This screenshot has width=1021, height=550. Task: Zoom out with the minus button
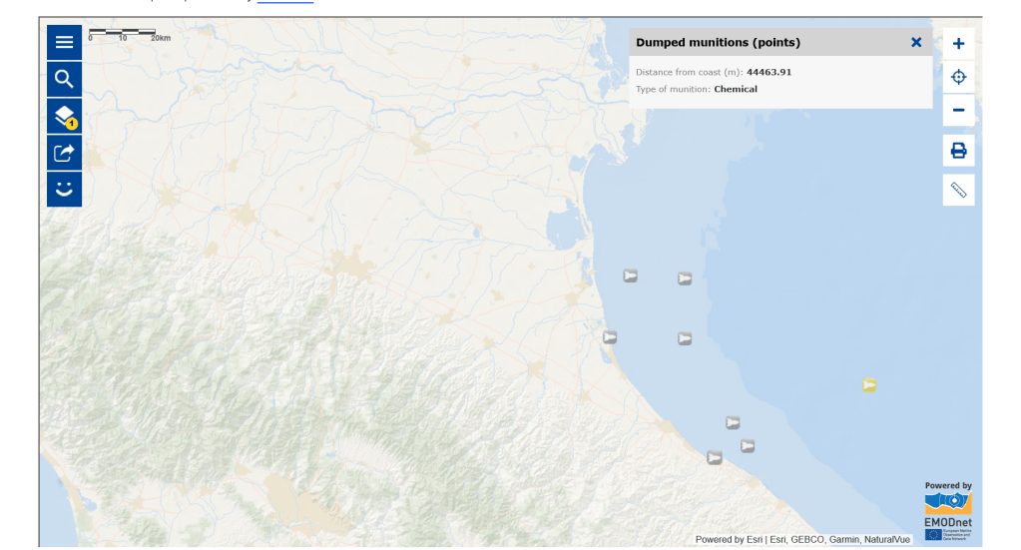pos(958,110)
